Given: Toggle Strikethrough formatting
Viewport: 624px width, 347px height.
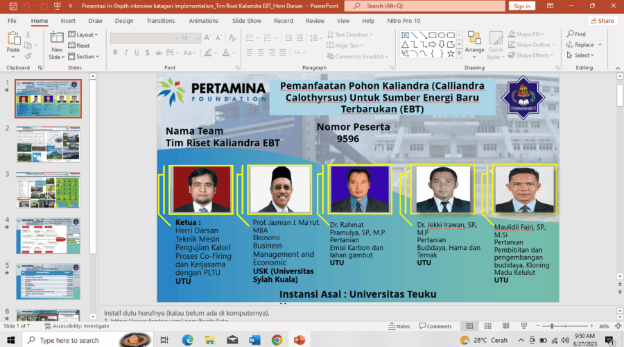Looking at the screenshot, I should pos(159,53).
